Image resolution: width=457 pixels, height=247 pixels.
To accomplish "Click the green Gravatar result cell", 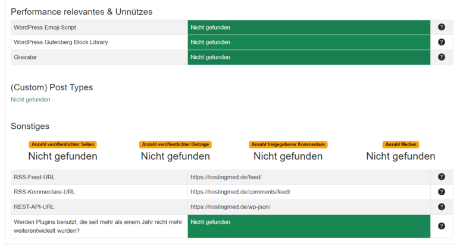I will point(309,58).
